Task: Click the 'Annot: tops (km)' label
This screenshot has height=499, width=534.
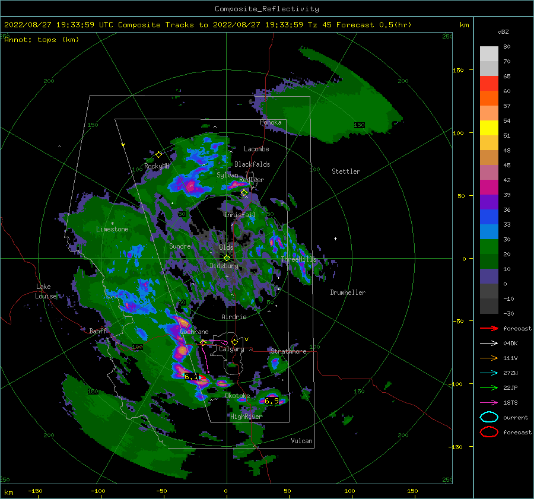Action: tap(42, 40)
